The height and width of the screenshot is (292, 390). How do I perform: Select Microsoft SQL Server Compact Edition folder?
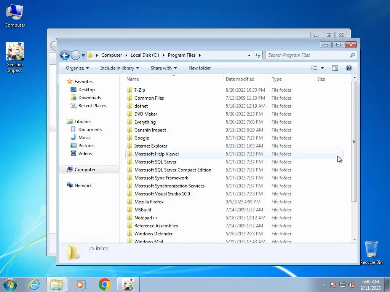click(x=173, y=170)
